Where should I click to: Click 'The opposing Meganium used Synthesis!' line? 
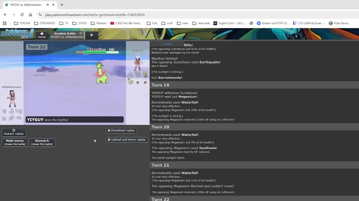tap(184, 148)
